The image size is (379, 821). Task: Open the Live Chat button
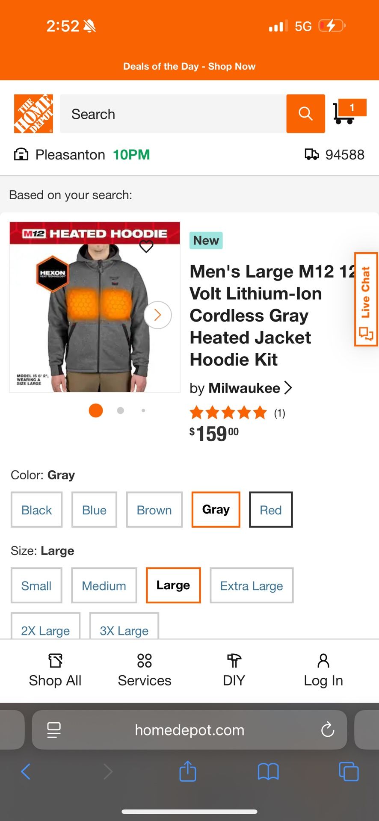[x=366, y=299]
